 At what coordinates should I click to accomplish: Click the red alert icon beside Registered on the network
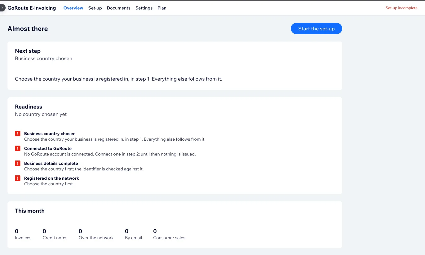[x=18, y=178]
